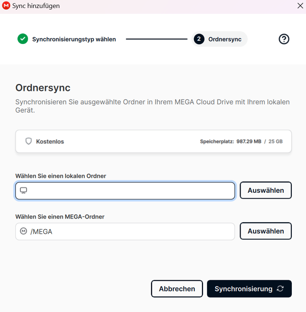Screen dimensions: 306x312
Task: Click the storage value 987.29 MB
Action: [249, 141]
